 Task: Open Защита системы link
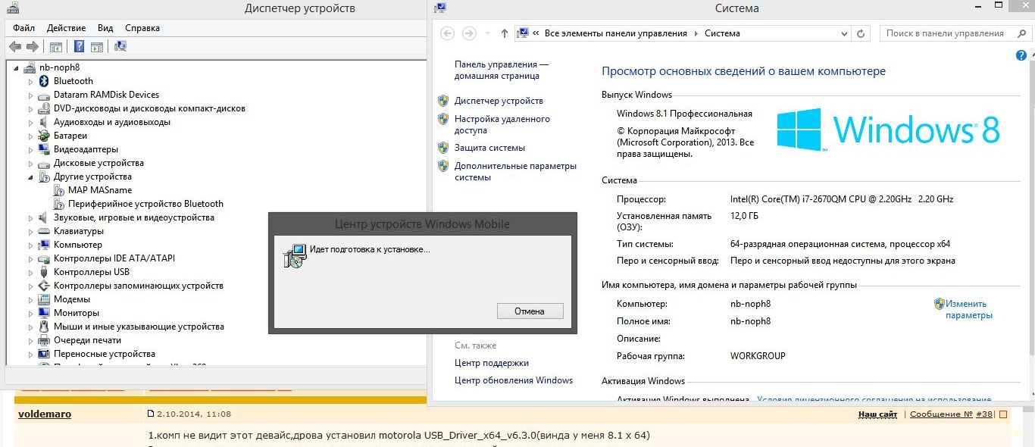(489, 148)
